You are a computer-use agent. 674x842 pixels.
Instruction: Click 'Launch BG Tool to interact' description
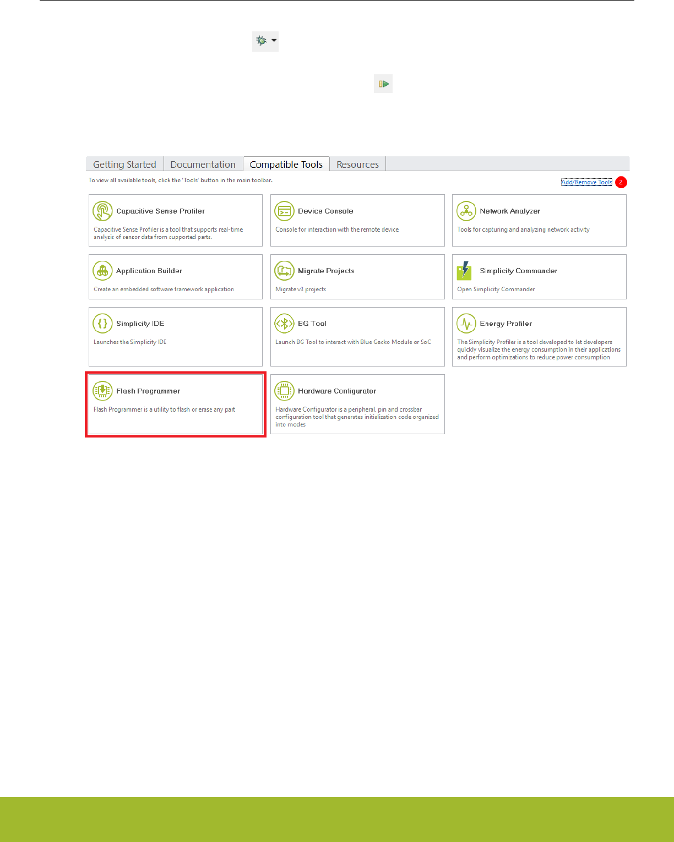pyautogui.click(x=353, y=342)
